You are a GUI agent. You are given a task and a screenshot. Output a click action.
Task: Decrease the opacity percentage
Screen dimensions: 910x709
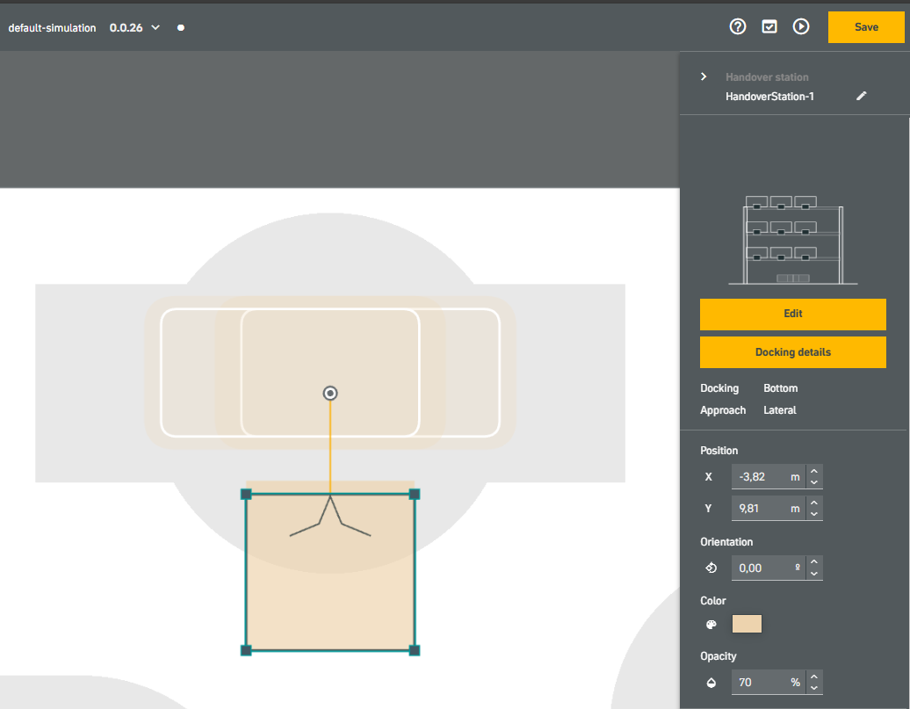pos(814,688)
